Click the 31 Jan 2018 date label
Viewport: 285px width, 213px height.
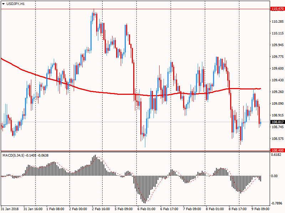(10, 209)
